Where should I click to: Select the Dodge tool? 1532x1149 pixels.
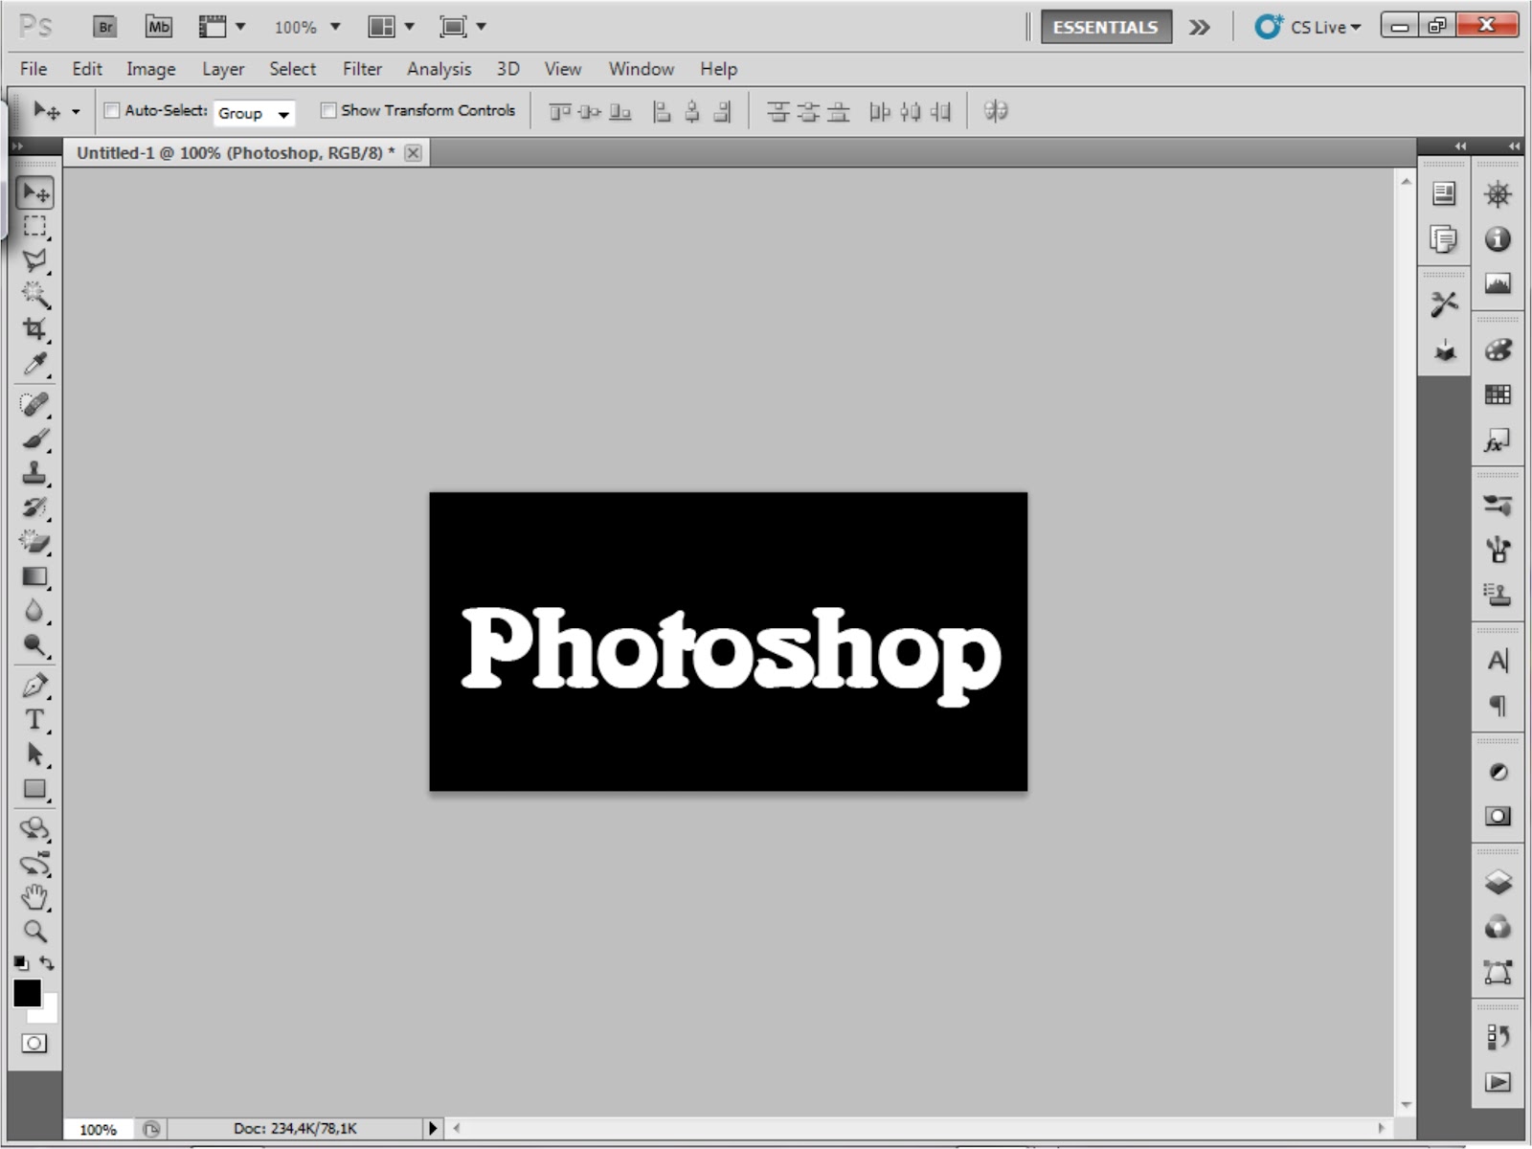(35, 645)
